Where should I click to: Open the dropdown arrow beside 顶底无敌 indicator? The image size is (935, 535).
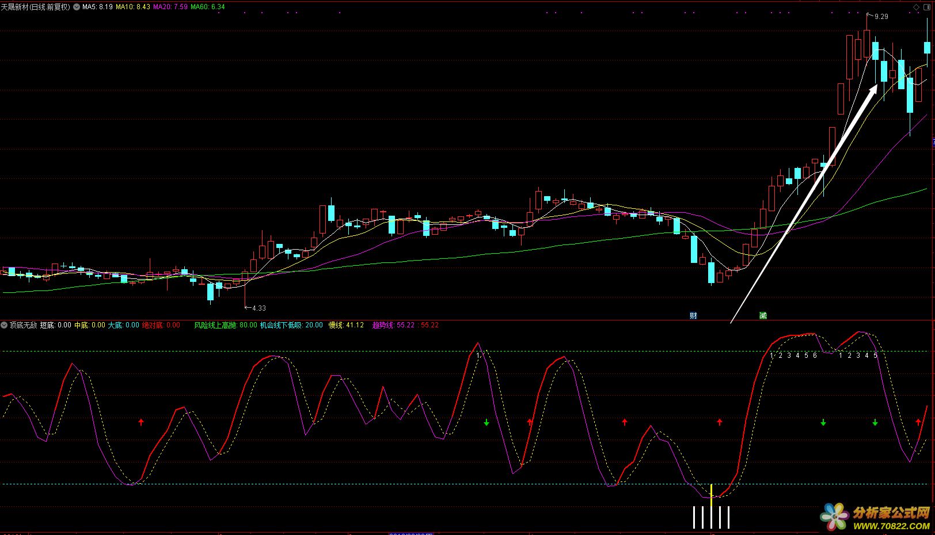coord(4,325)
